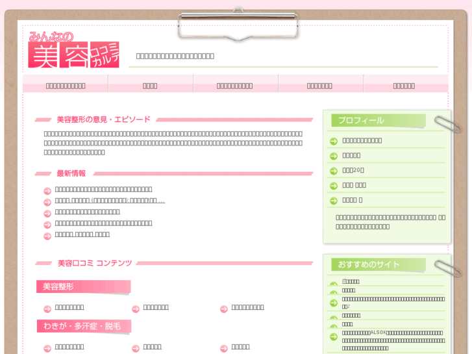The image size is (472, 354).
Task: Click pink arrow beside the last 最新情報 link
Action: tap(47, 236)
